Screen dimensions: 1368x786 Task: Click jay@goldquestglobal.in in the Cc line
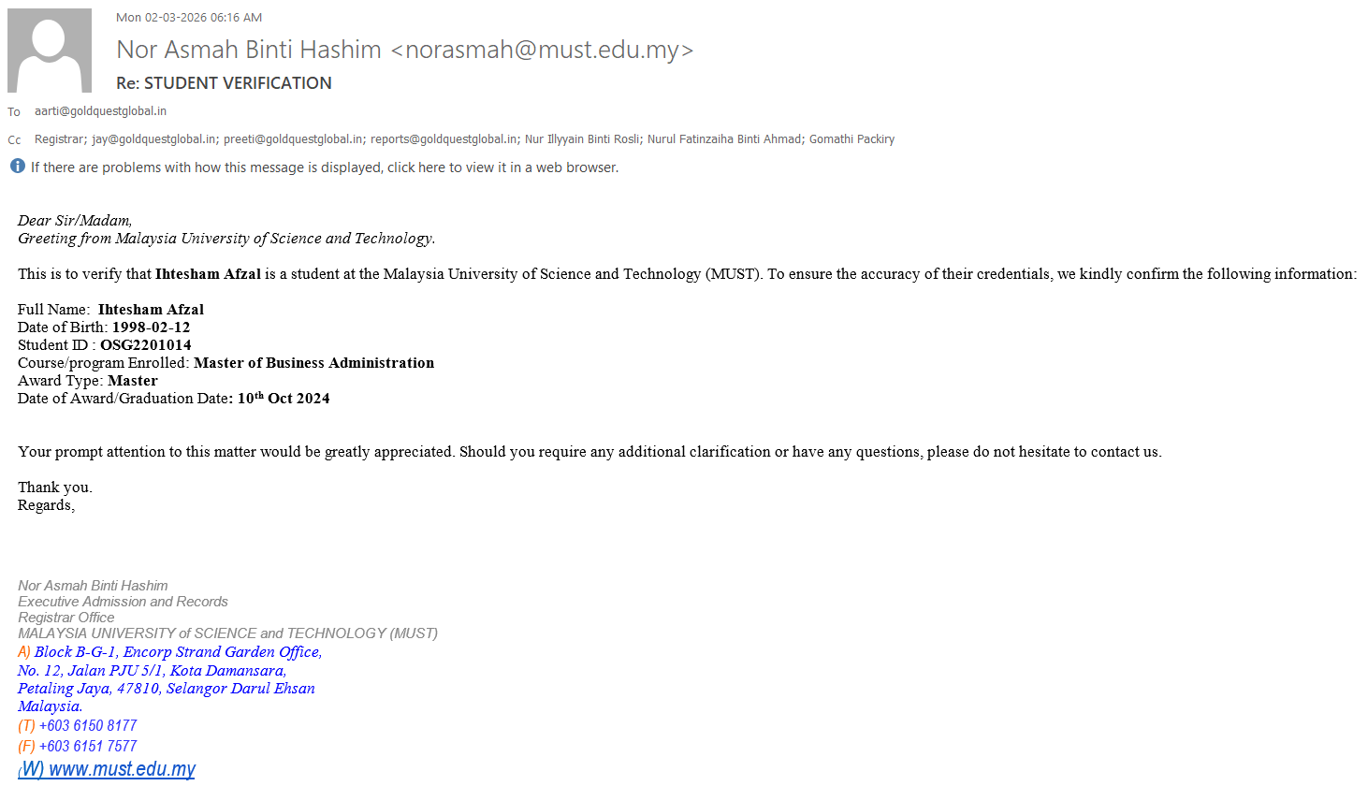[153, 139]
